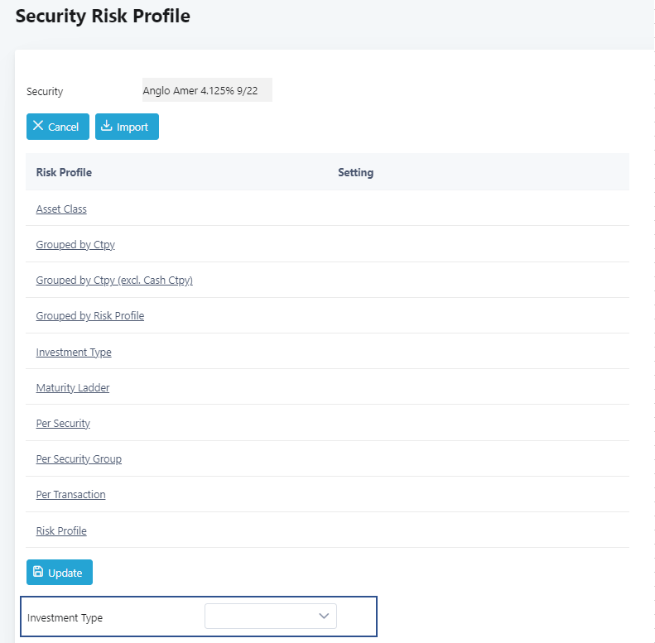Open the Investment Type combo box

tap(271, 616)
